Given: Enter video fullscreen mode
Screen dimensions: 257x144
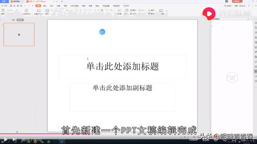Looking at the screenshot, I should [x=252, y=140].
